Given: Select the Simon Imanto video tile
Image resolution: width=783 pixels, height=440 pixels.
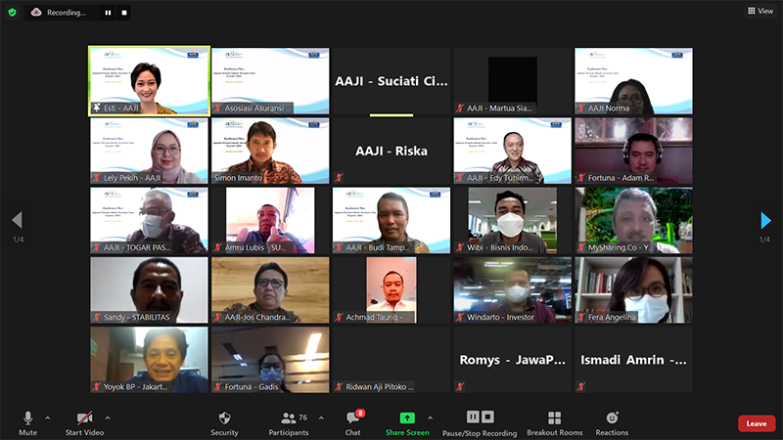Looking at the screenshot, I should 270,151.
